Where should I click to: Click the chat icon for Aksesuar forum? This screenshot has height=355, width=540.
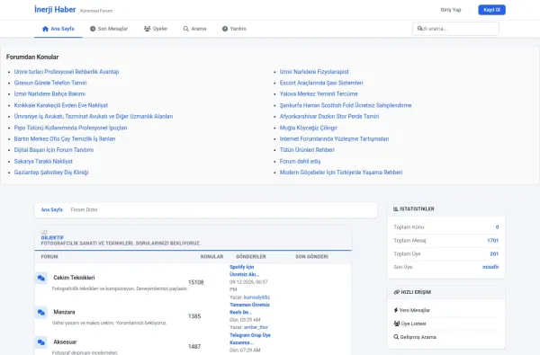[41, 342]
